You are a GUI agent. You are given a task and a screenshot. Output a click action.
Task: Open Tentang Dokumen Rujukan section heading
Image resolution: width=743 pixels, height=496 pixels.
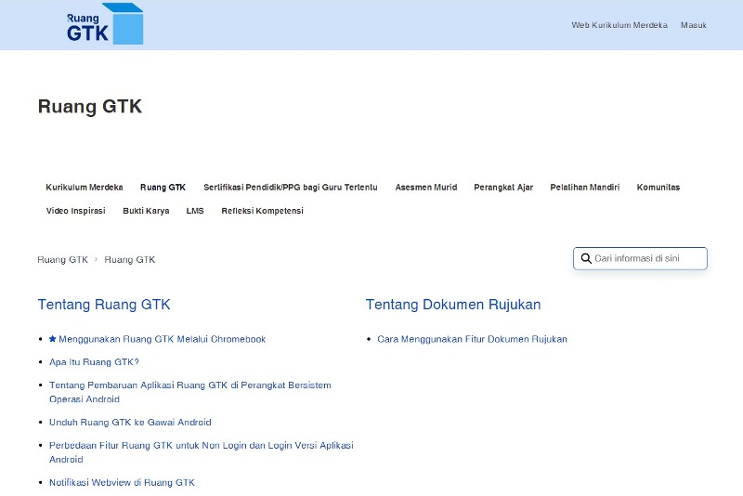(x=453, y=304)
